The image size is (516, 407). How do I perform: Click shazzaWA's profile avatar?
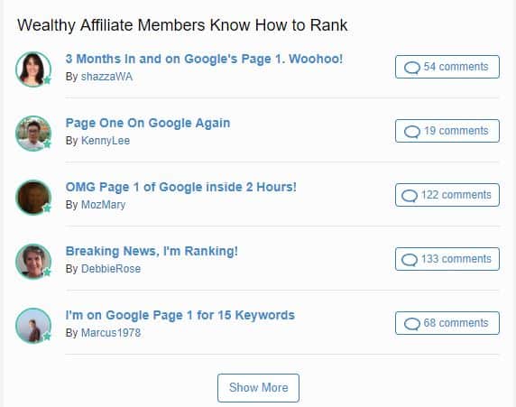33,69
